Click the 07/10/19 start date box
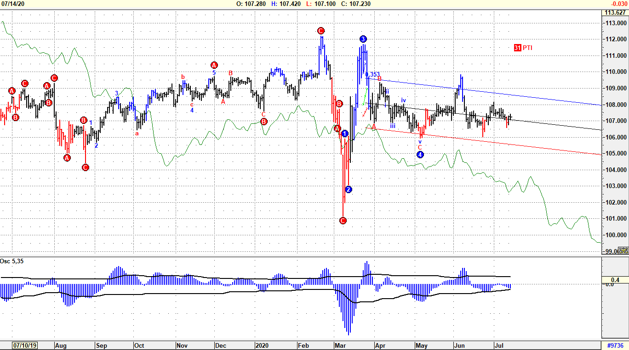The width and height of the screenshot is (629, 350). [x=25, y=345]
